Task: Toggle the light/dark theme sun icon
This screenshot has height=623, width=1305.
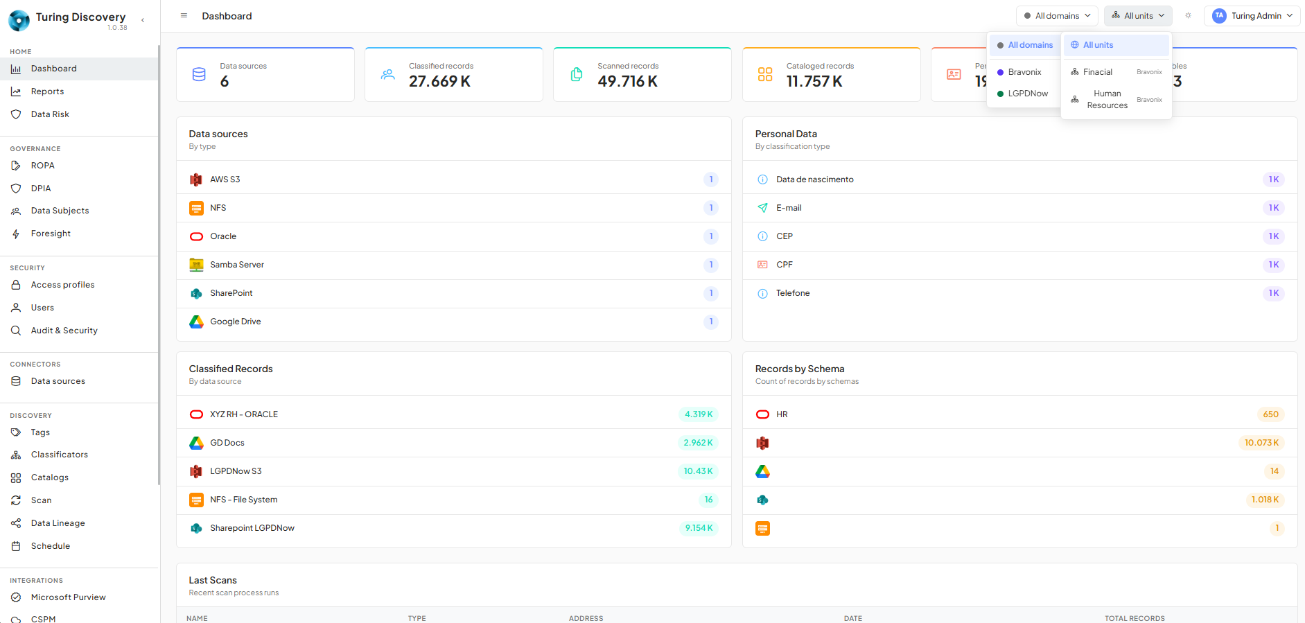Action: coord(1188,15)
